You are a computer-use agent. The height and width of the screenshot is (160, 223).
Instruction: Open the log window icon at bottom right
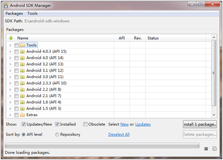point(215,149)
